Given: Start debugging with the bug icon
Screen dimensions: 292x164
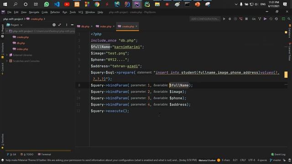Looking at the screenshot, I should (x=229, y=19).
